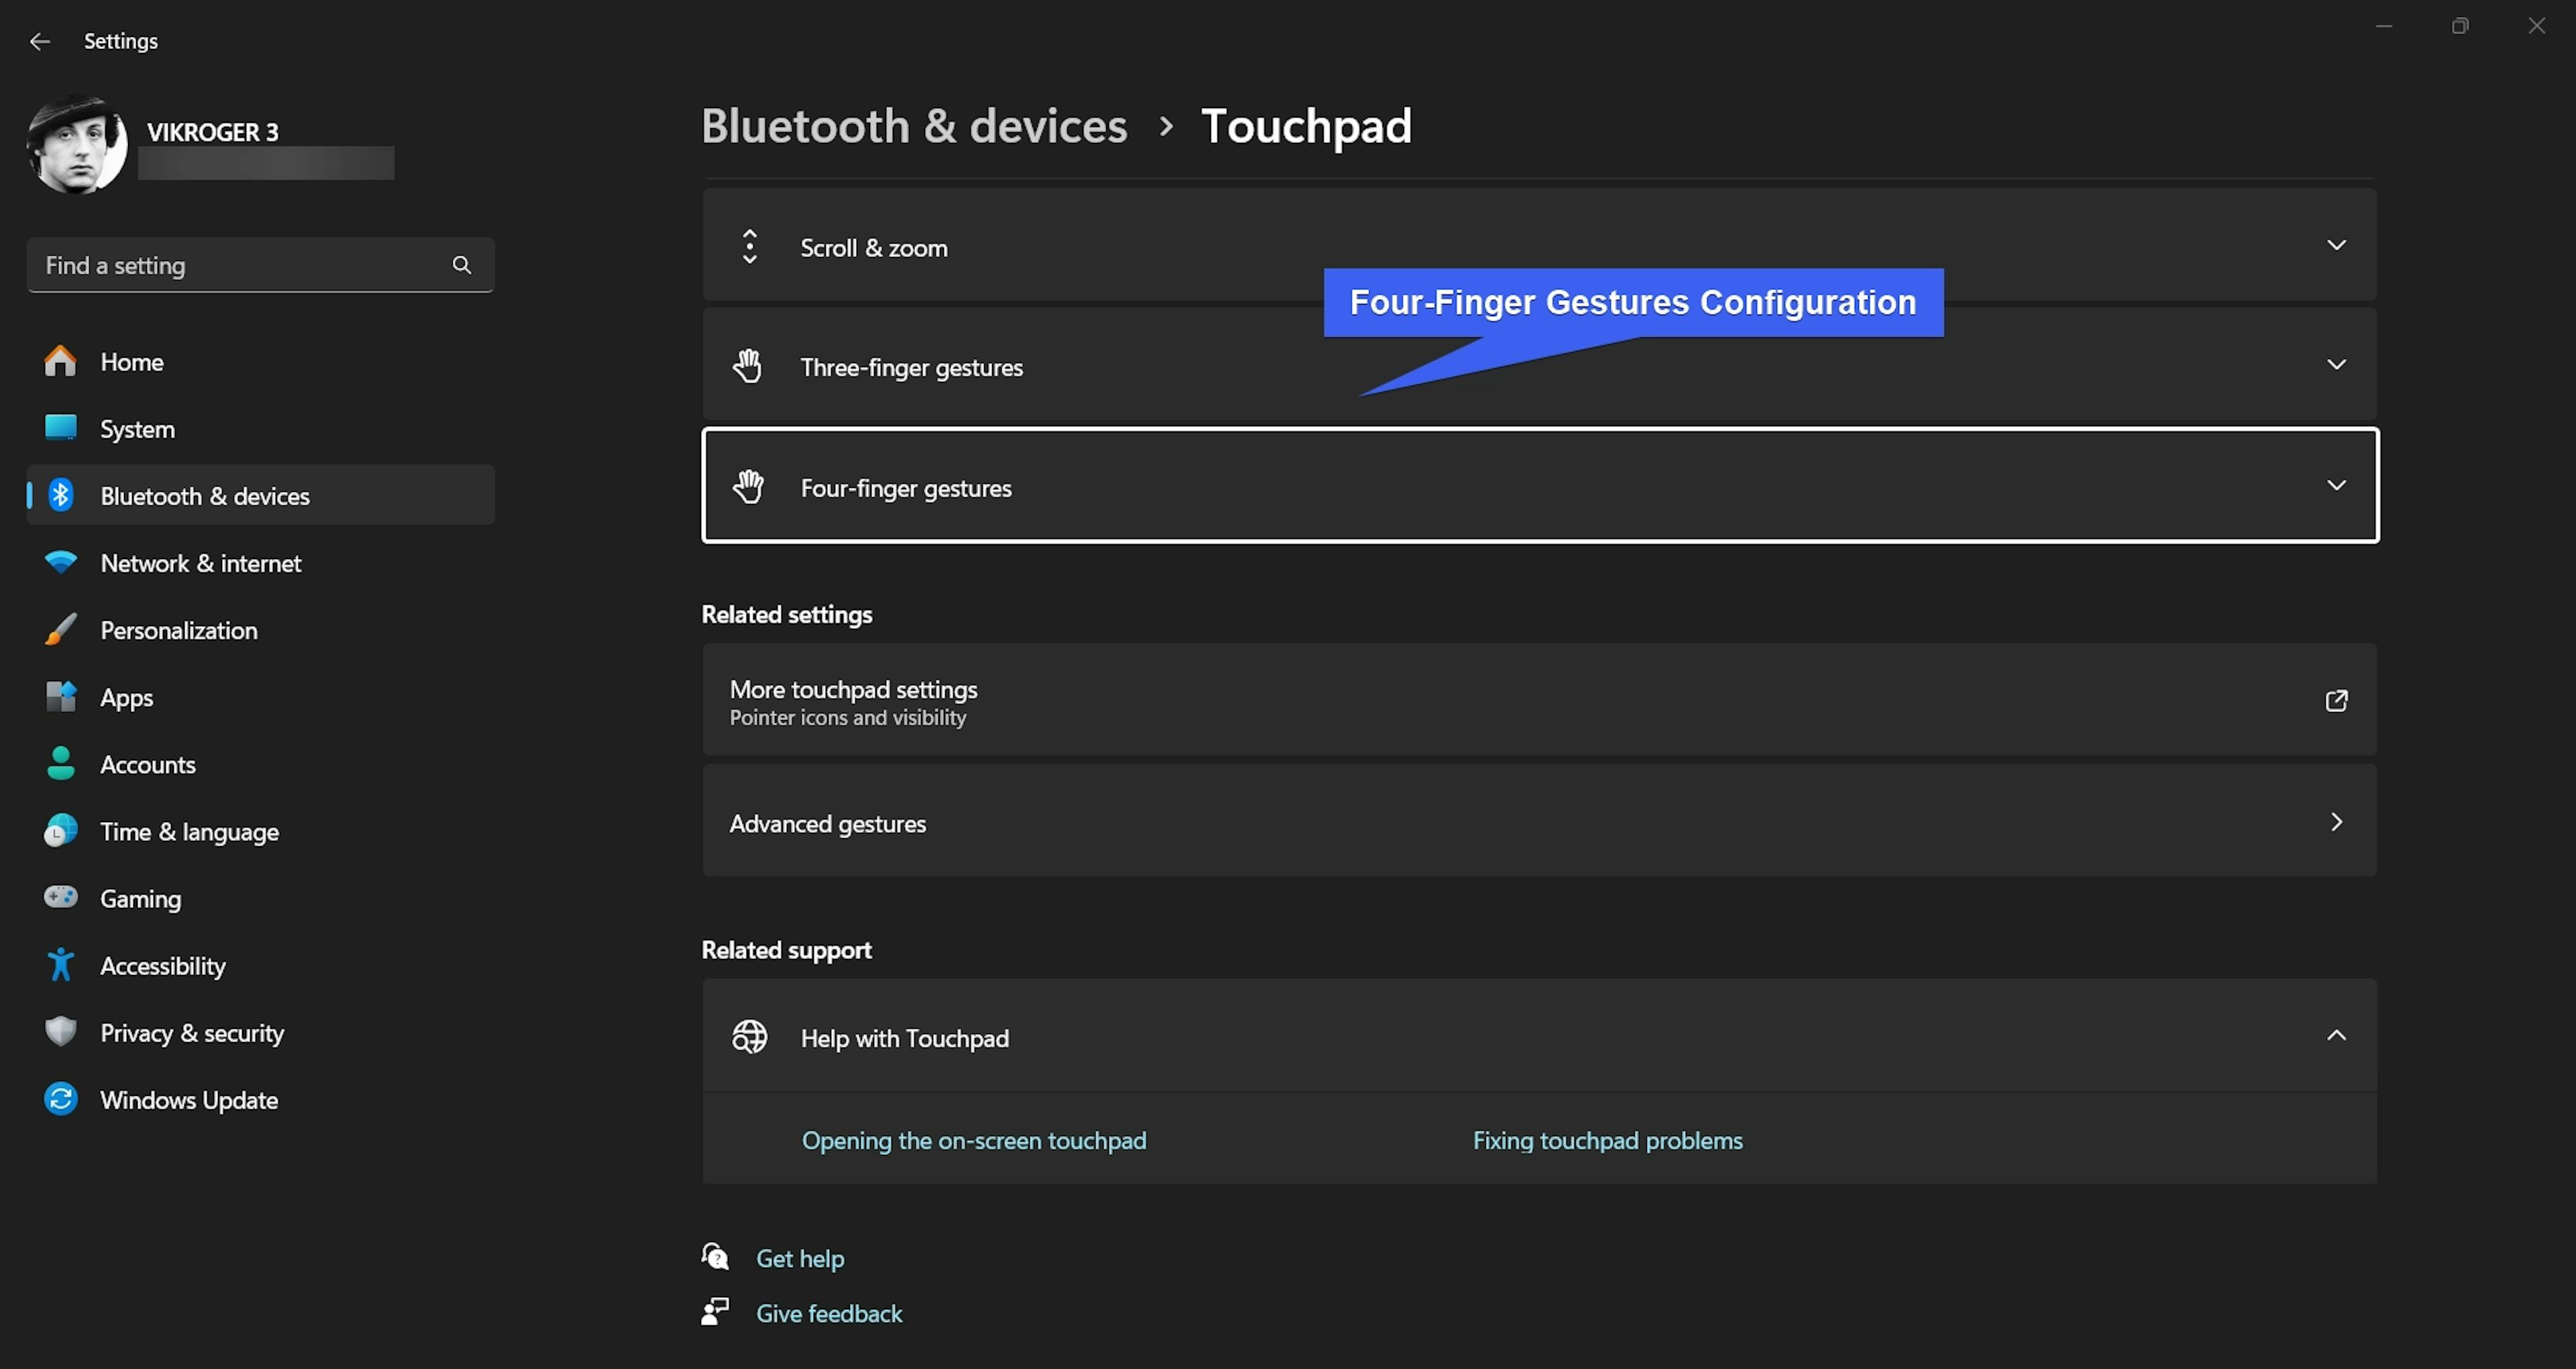Click the Accessibility sidebar icon
This screenshot has height=1369, width=2576.
61,966
